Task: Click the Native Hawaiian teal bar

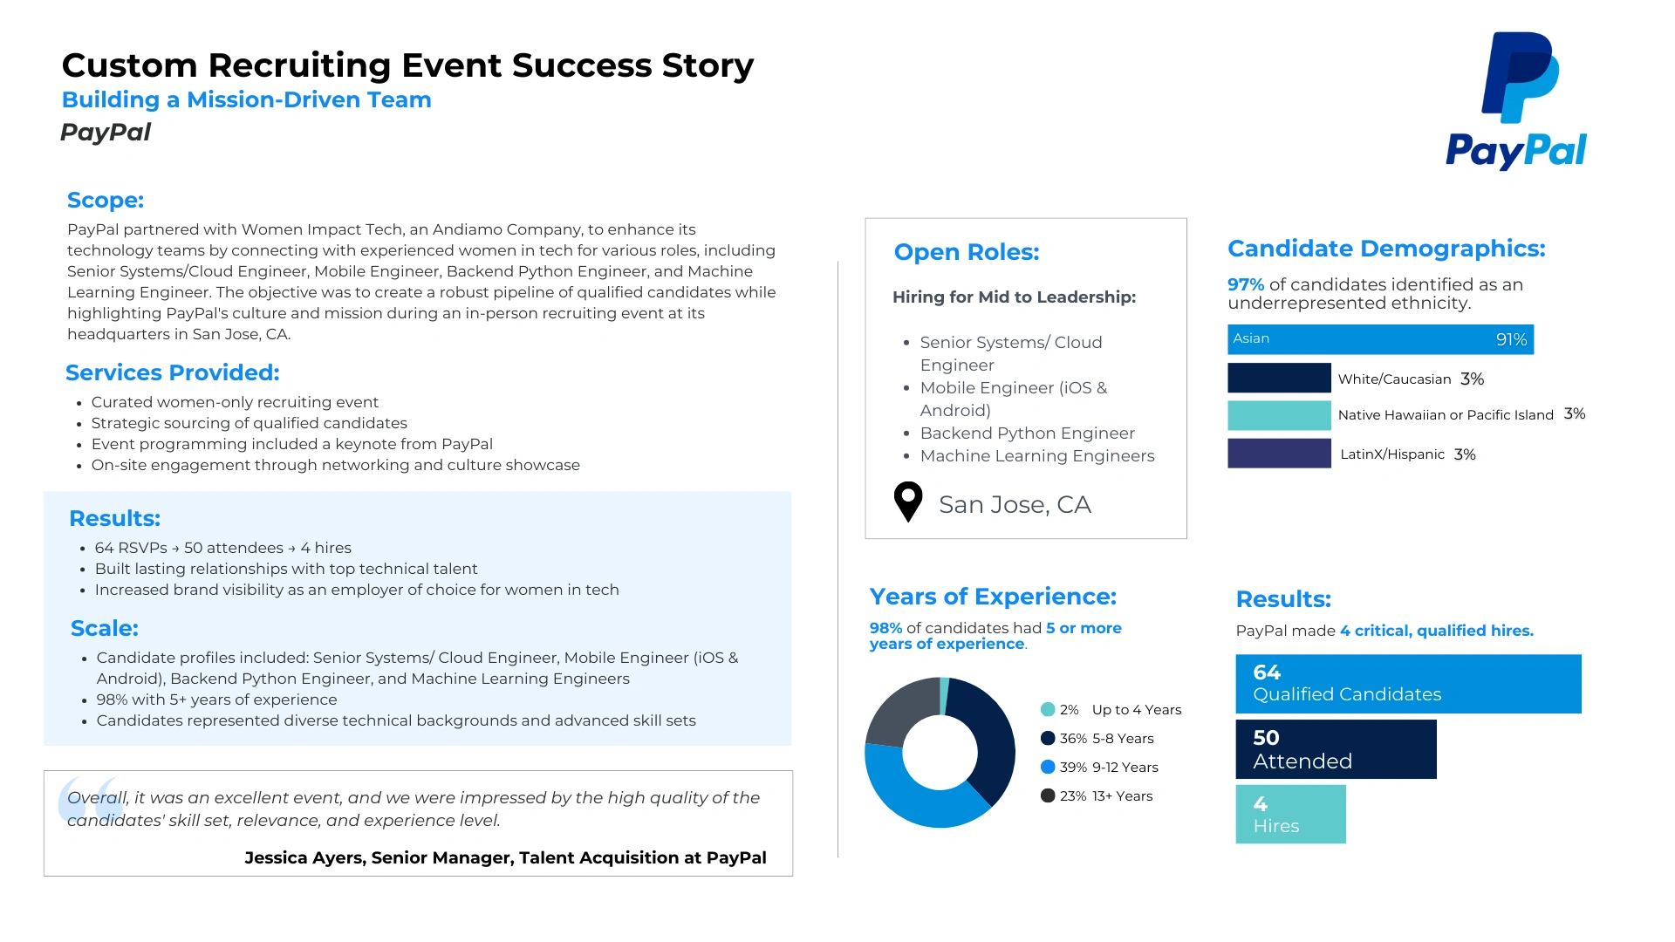Action: pos(1279,415)
